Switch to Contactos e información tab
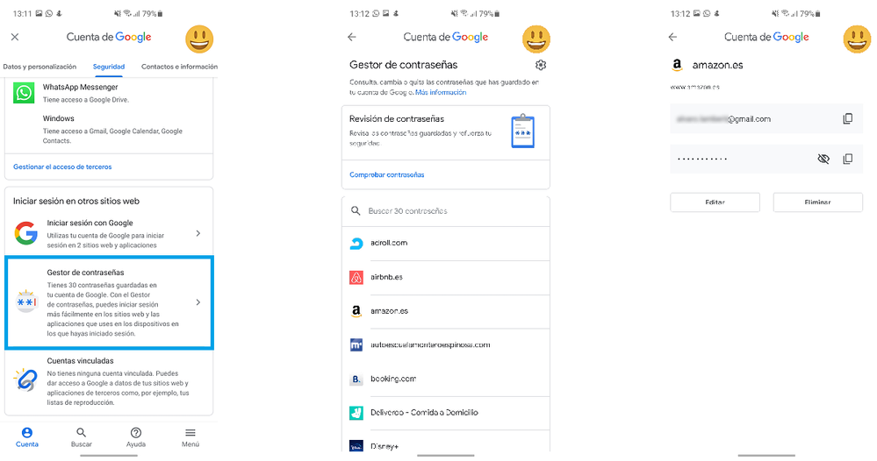 pos(180,67)
